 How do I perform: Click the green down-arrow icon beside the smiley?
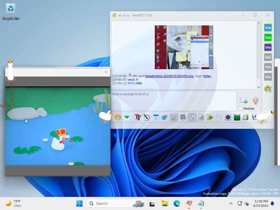point(127,117)
